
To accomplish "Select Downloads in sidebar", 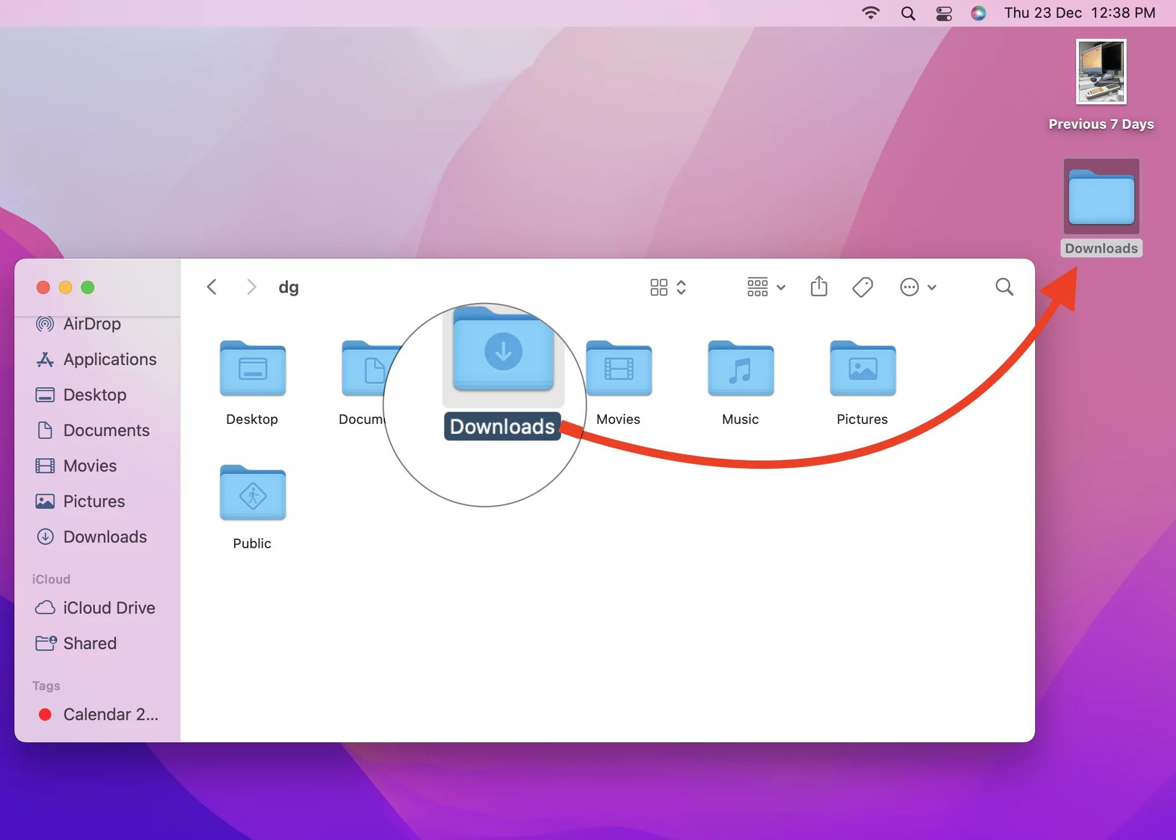I will [x=104, y=535].
